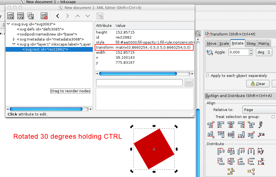Align bottom edges of objects
Viewport: 276px width, 177px height.
241,135
